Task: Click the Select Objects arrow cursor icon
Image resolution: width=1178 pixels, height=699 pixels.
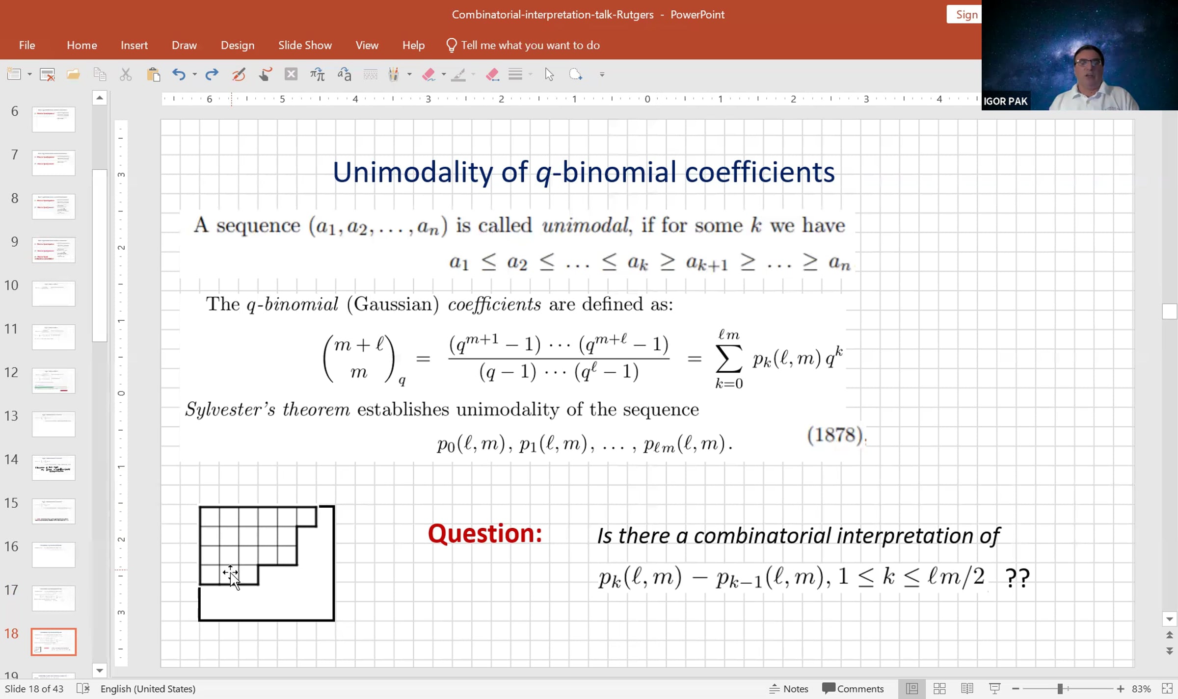Action: (549, 75)
